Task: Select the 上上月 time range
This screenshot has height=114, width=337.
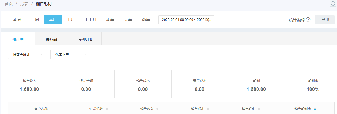Action: pos(91,20)
